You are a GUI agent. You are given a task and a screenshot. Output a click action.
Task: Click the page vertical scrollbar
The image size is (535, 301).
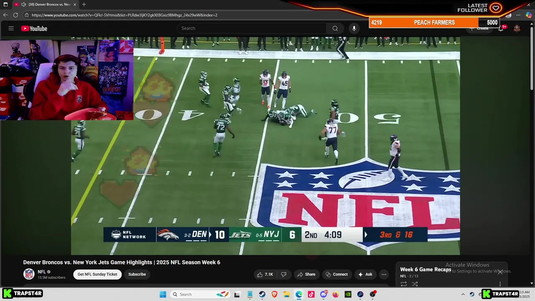pos(532,59)
